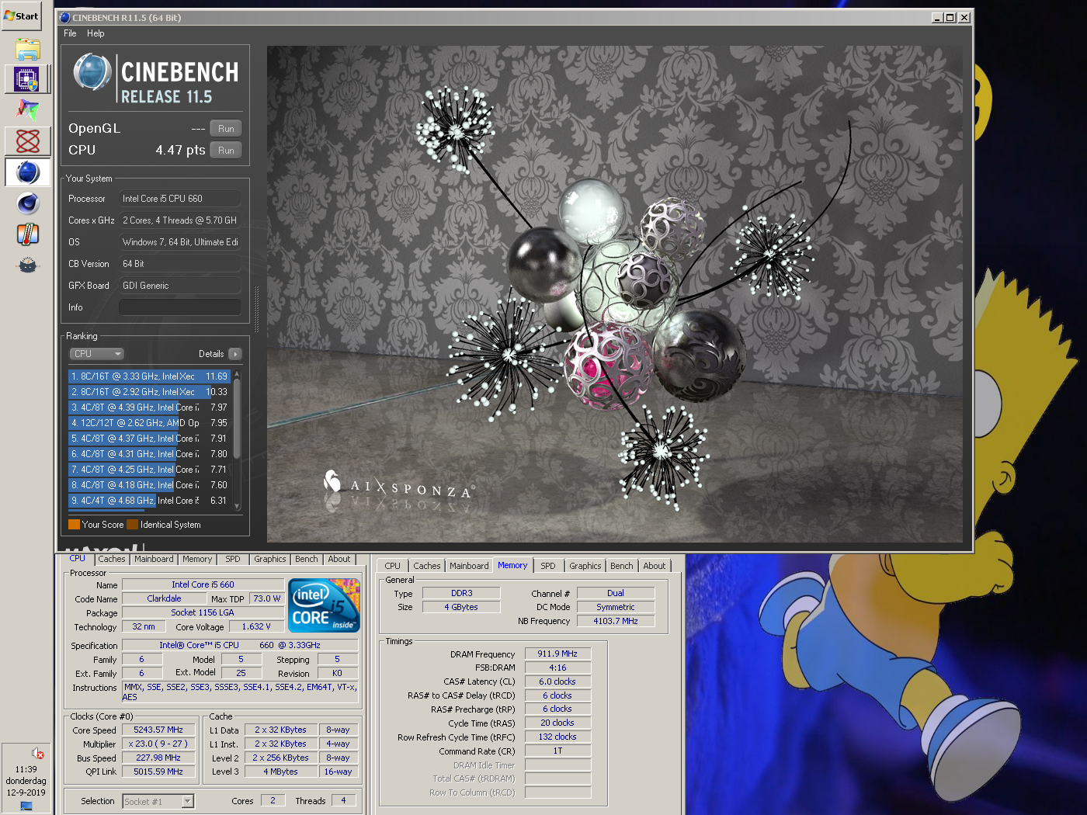The image size is (1087, 815).
Task: Select ranking row 3 4C/8T @ 4.39 GHz
Action: point(149,407)
